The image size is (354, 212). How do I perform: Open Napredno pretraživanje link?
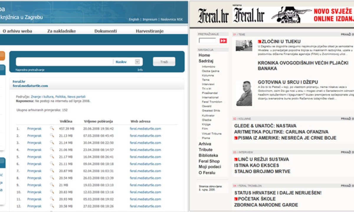pos(30,70)
